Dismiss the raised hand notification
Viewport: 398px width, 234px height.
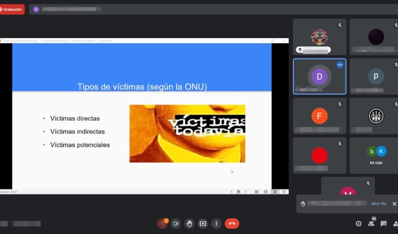pyautogui.click(x=394, y=204)
